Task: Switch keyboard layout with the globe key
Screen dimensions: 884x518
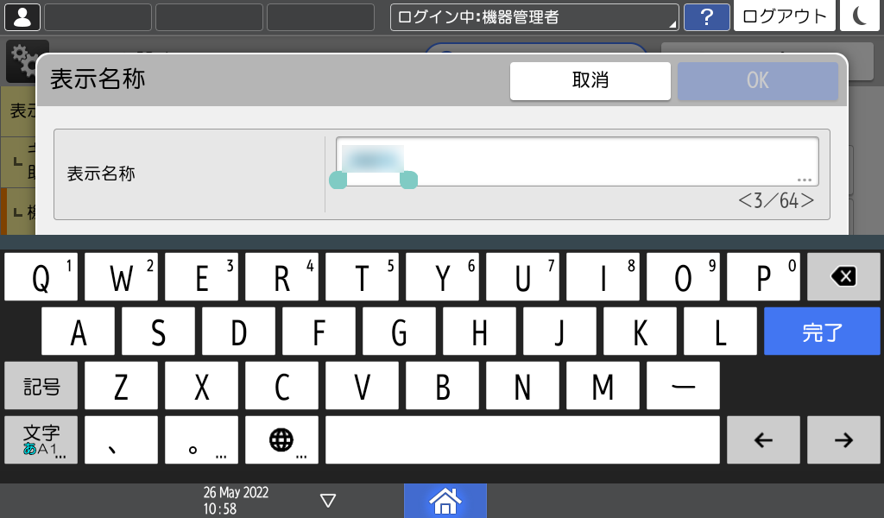Action: click(281, 439)
